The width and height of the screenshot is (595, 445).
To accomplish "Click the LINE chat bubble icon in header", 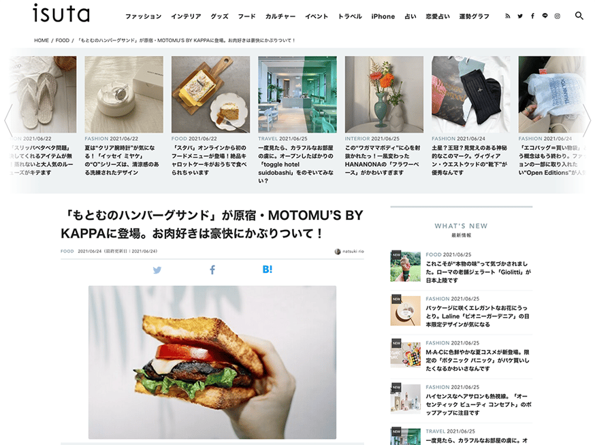I will pyautogui.click(x=545, y=16).
